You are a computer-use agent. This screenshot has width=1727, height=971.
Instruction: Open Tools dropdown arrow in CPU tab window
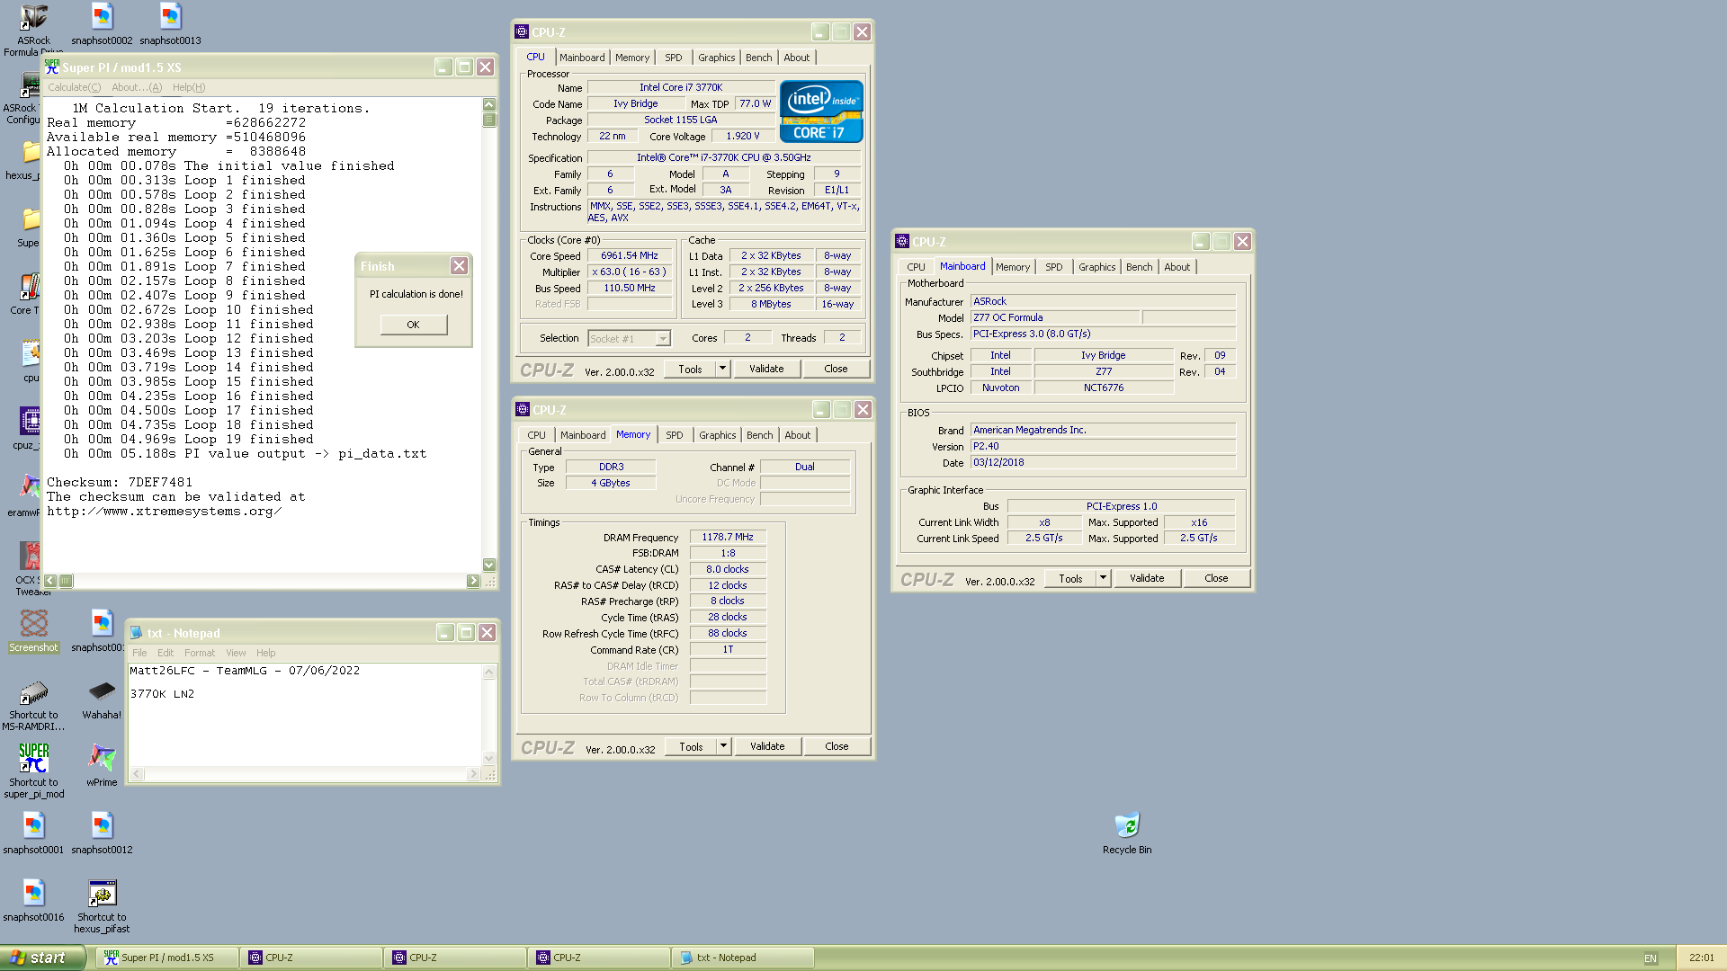(x=722, y=369)
